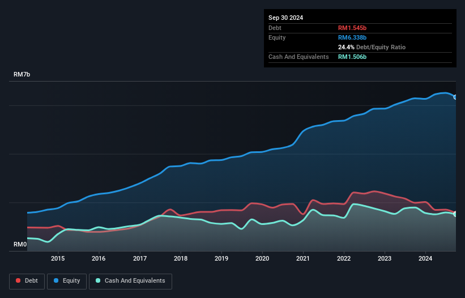Select the 2017 x-axis label
Viewport: 465px width, 298px height.
140,258
